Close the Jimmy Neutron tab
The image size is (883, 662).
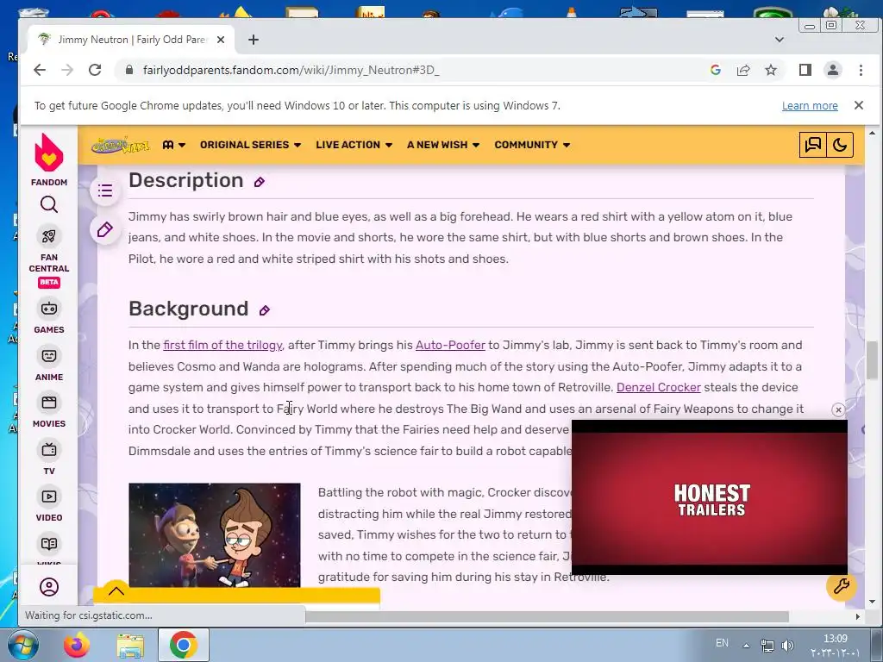pos(221,40)
